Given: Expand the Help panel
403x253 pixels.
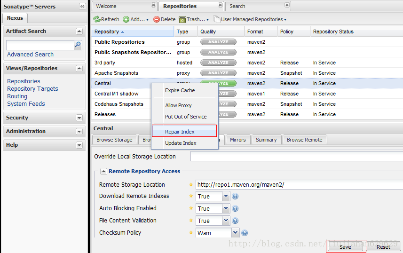Looking at the screenshot, I should [x=79, y=145].
